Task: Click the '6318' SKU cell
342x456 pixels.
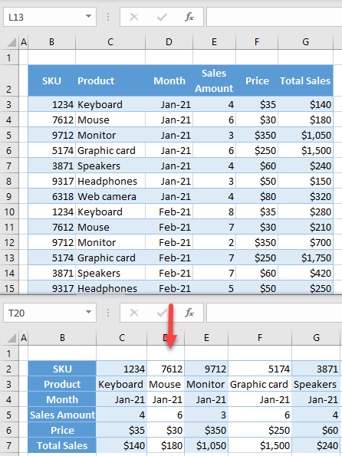Action: tap(52, 197)
